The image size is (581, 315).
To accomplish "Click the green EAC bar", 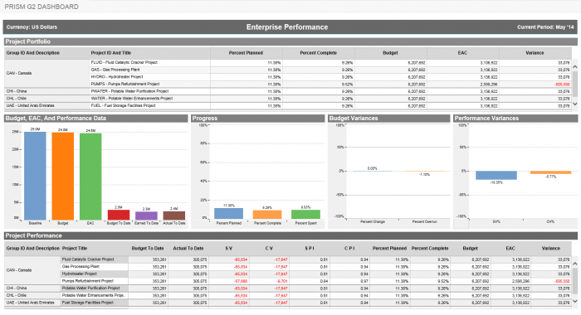I will (90, 177).
